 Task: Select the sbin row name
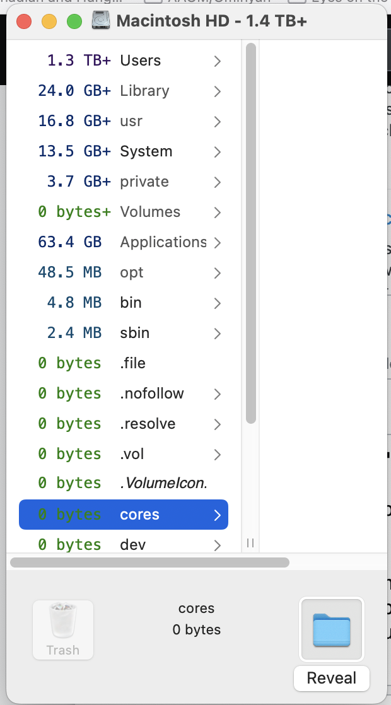pyautogui.click(x=135, y=333)
